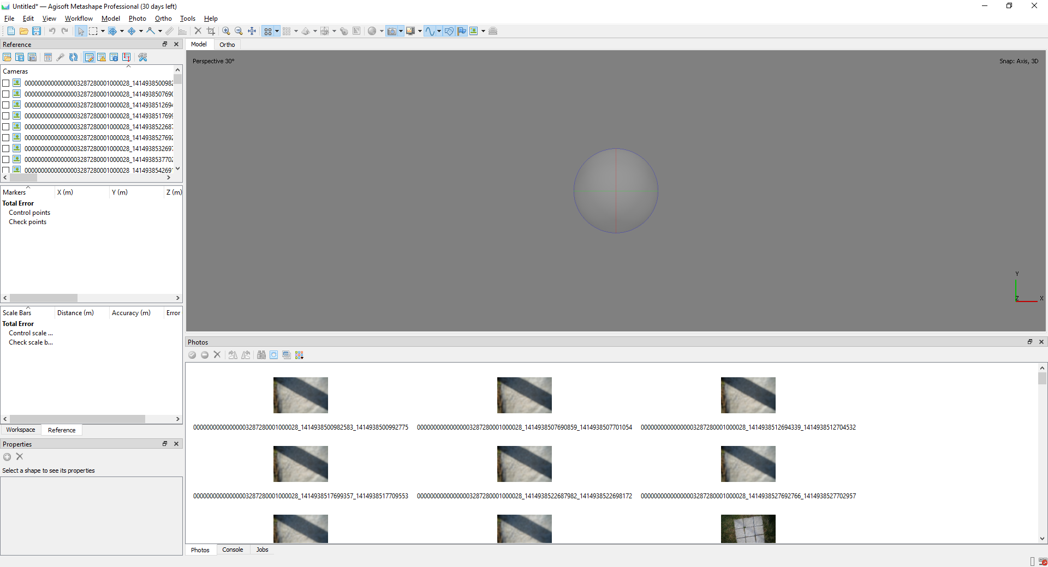Viewport: 1048px width, 567px height.
Task: Click the Update Transform refresh icon
Action: pyautogui.click(x=73, y=57)
